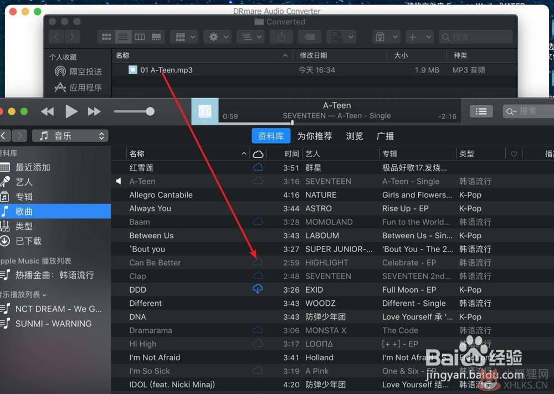This screenshot has width=554, height=394.
Task: Click the heart (loved) column header
Action: pyautogui.click(x=514, y=153)
